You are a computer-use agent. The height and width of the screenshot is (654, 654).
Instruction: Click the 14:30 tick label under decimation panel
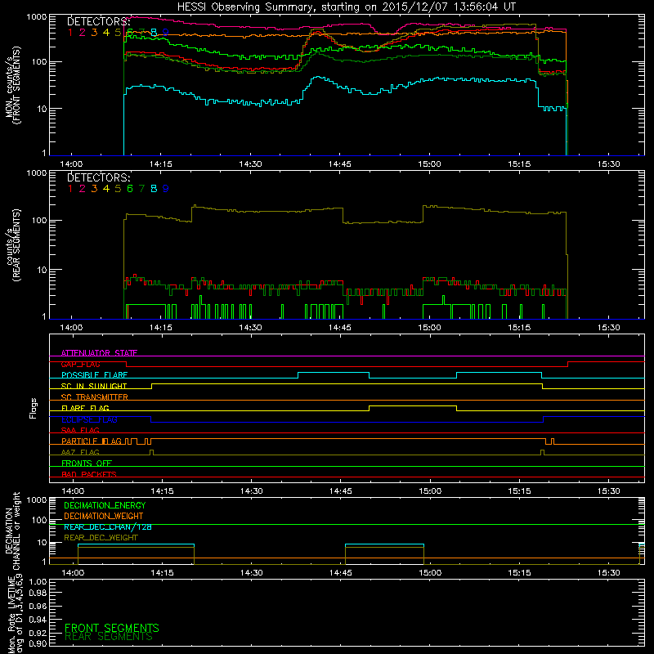[x=252, y=573]
